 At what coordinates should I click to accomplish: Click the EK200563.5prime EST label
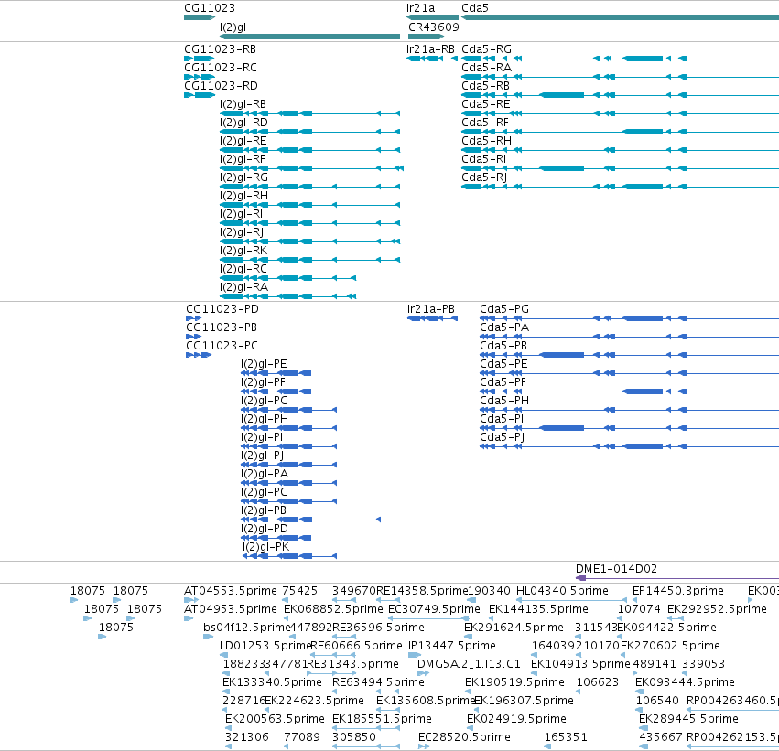tap(275, 719)
